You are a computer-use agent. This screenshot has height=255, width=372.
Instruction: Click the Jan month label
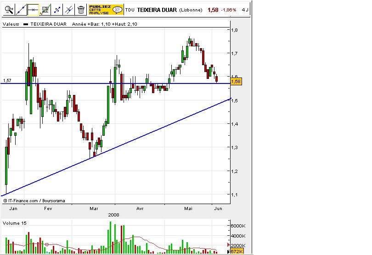pyautogui.click(x=13, y=209)
